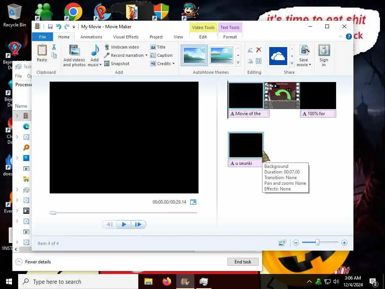Image resolution: width=385 pixels, height=289 pixels.
Task: Rotate the clip left
Action: (250, 50)
